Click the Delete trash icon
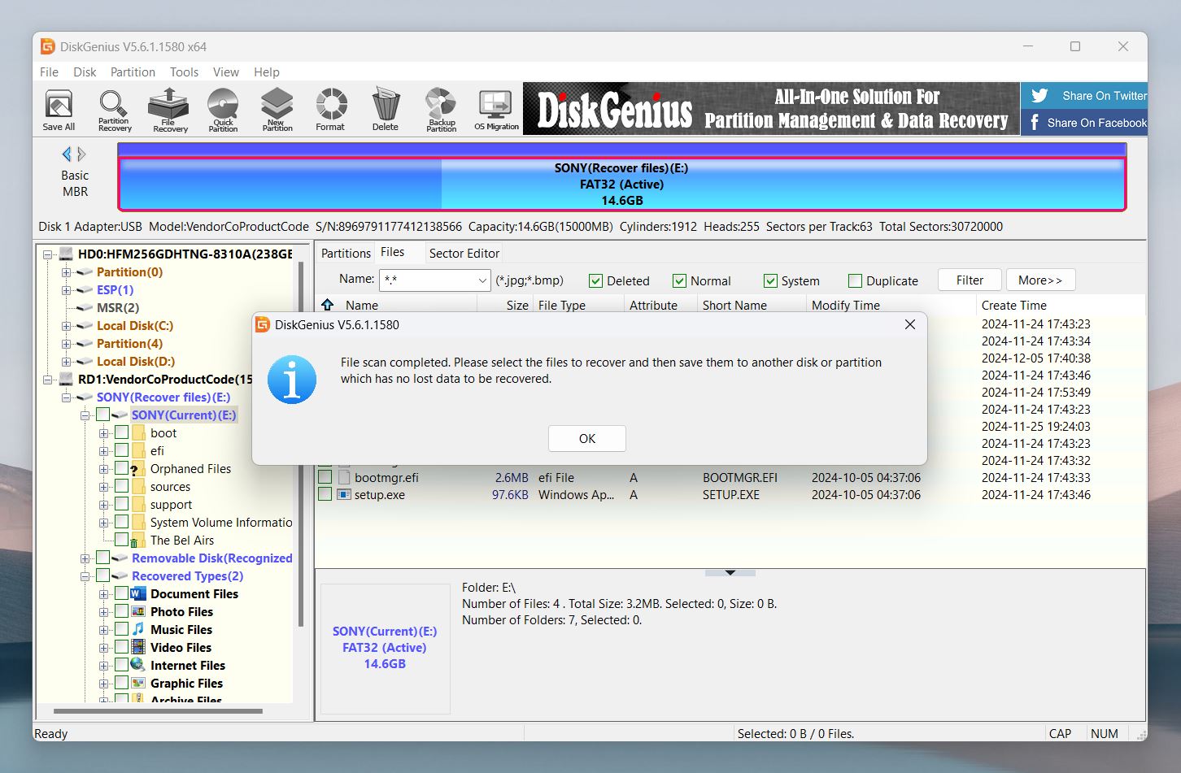 coord(386,110)
